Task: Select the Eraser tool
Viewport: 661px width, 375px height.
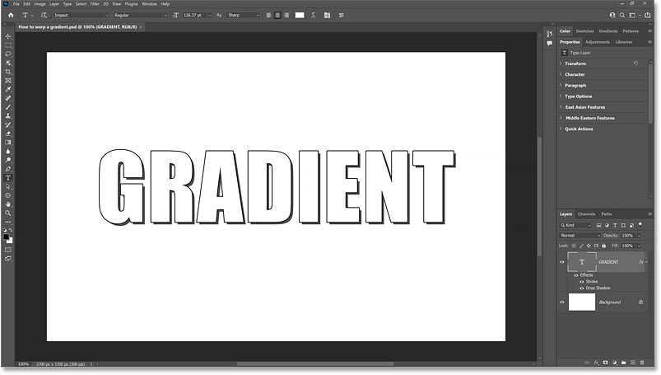Action: tap(8, 134)
